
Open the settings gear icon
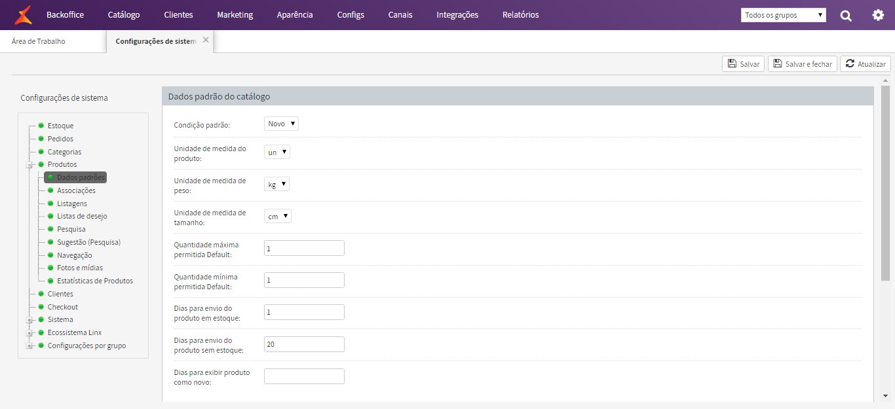pyautogui.click(x=878, y=15)
